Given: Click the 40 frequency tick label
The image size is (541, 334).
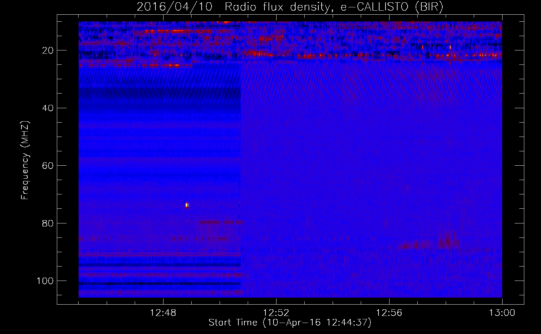Looking at the screenshot, I should pos(48,108).
